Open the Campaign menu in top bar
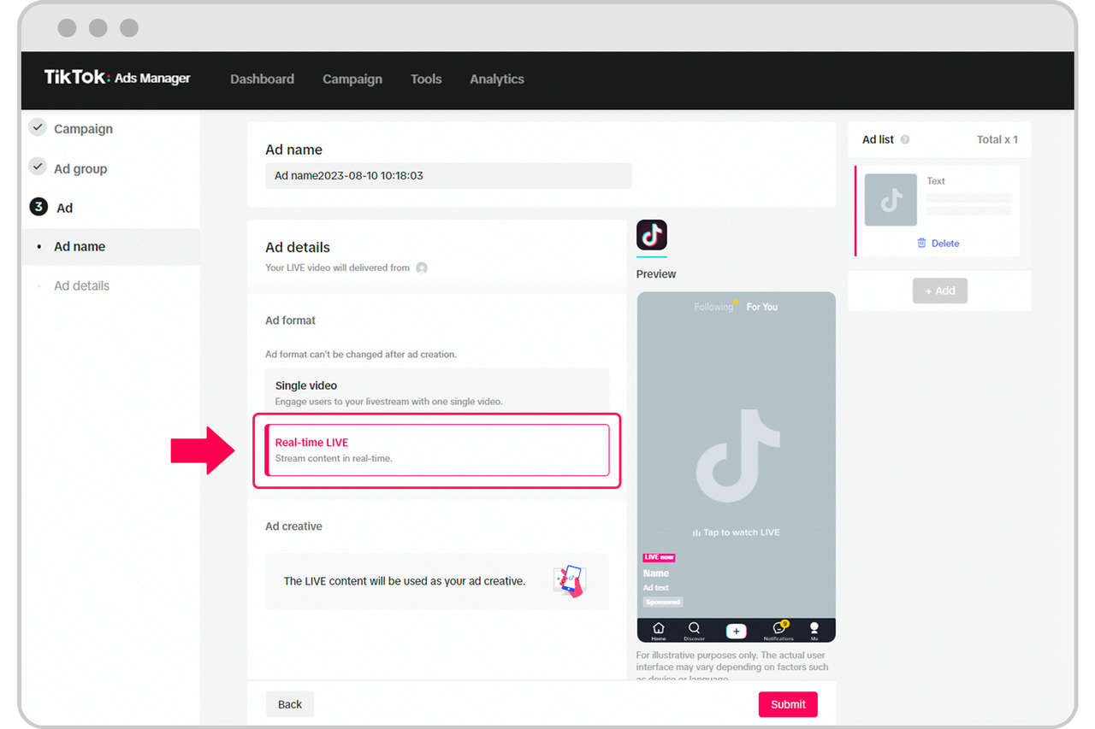The width and height of the screenshot is (1095, 729). coord(352,79)
